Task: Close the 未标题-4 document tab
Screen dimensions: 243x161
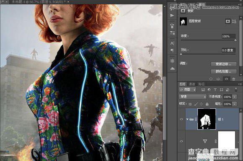Action: (68, 2)
